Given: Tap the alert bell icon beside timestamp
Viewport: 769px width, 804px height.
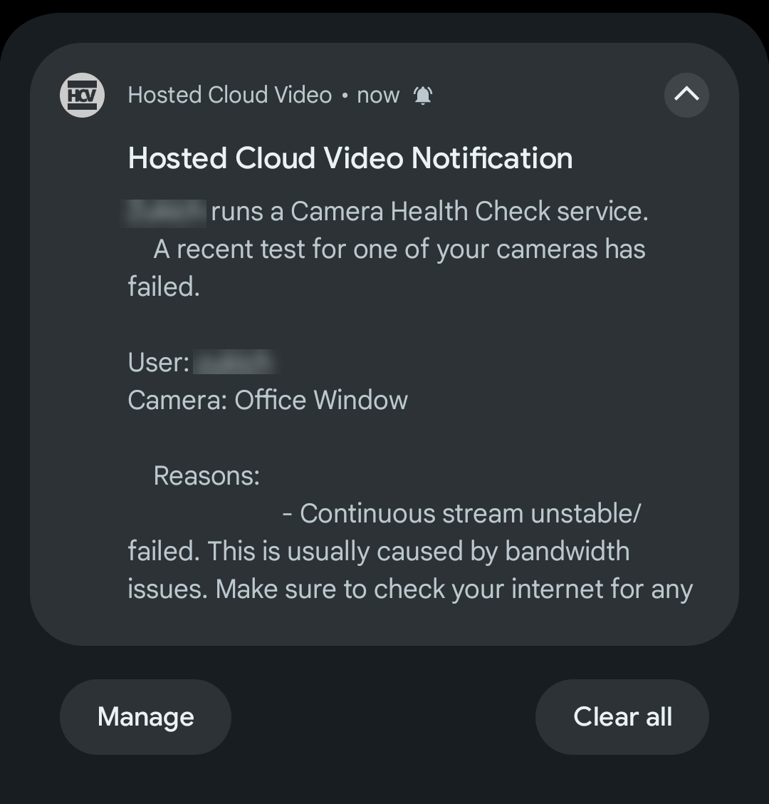Looking at the screenshot, I should pyautogui.click(x=423, y=95).
